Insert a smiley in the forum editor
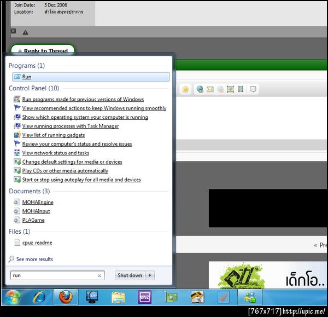The image size is (328, 317). 185,89
